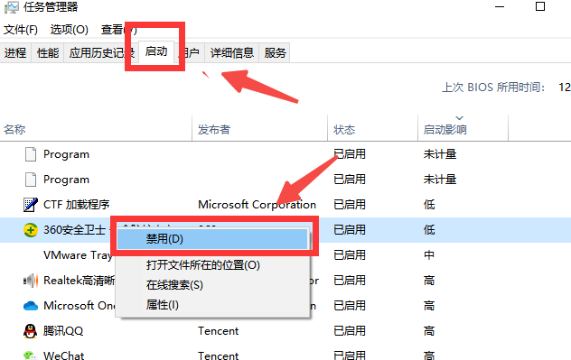The width and height of the screenshot is (571, 360).
Task: Sort by the 名称 column header
Action: click(14, 129)
